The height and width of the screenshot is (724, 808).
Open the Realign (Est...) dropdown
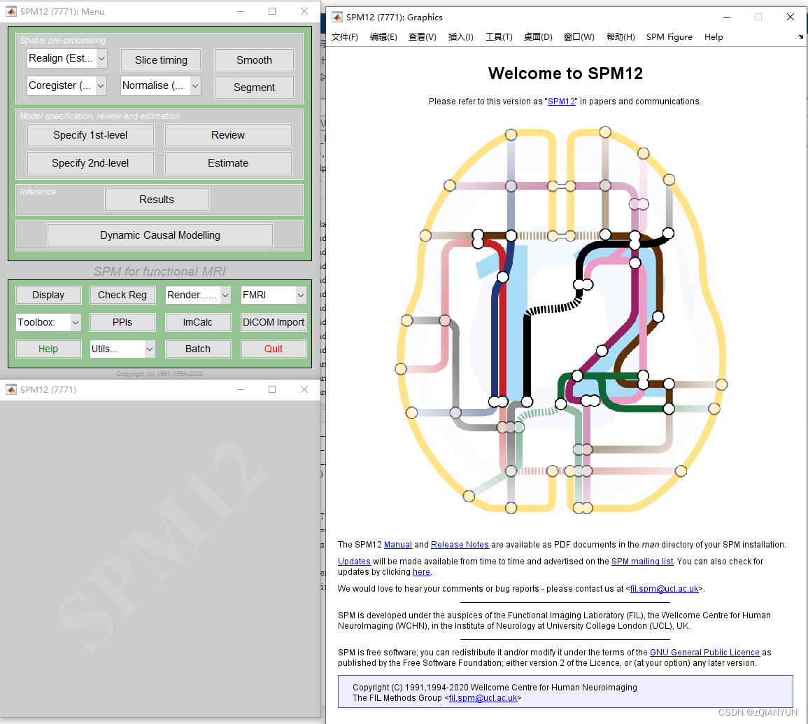[66, 59]
